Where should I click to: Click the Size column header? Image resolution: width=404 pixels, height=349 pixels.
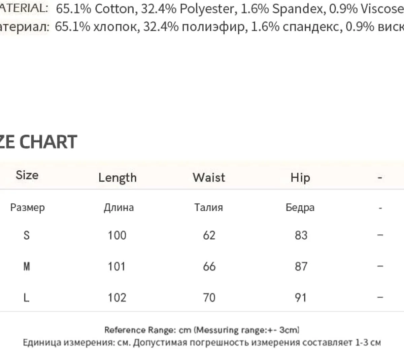(27, 175)
